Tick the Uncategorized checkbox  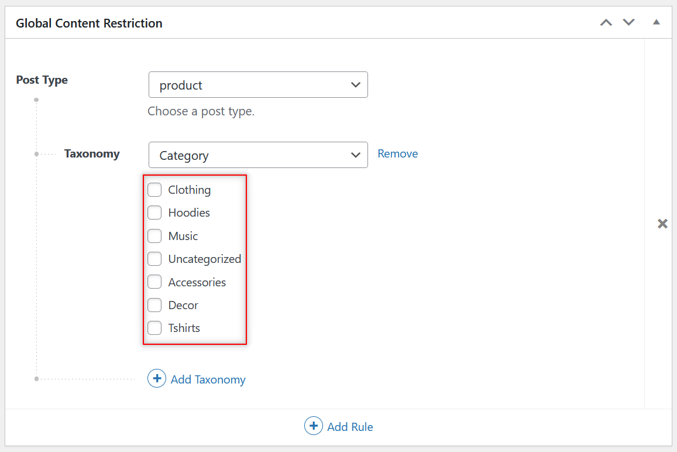tap(154, 259)
